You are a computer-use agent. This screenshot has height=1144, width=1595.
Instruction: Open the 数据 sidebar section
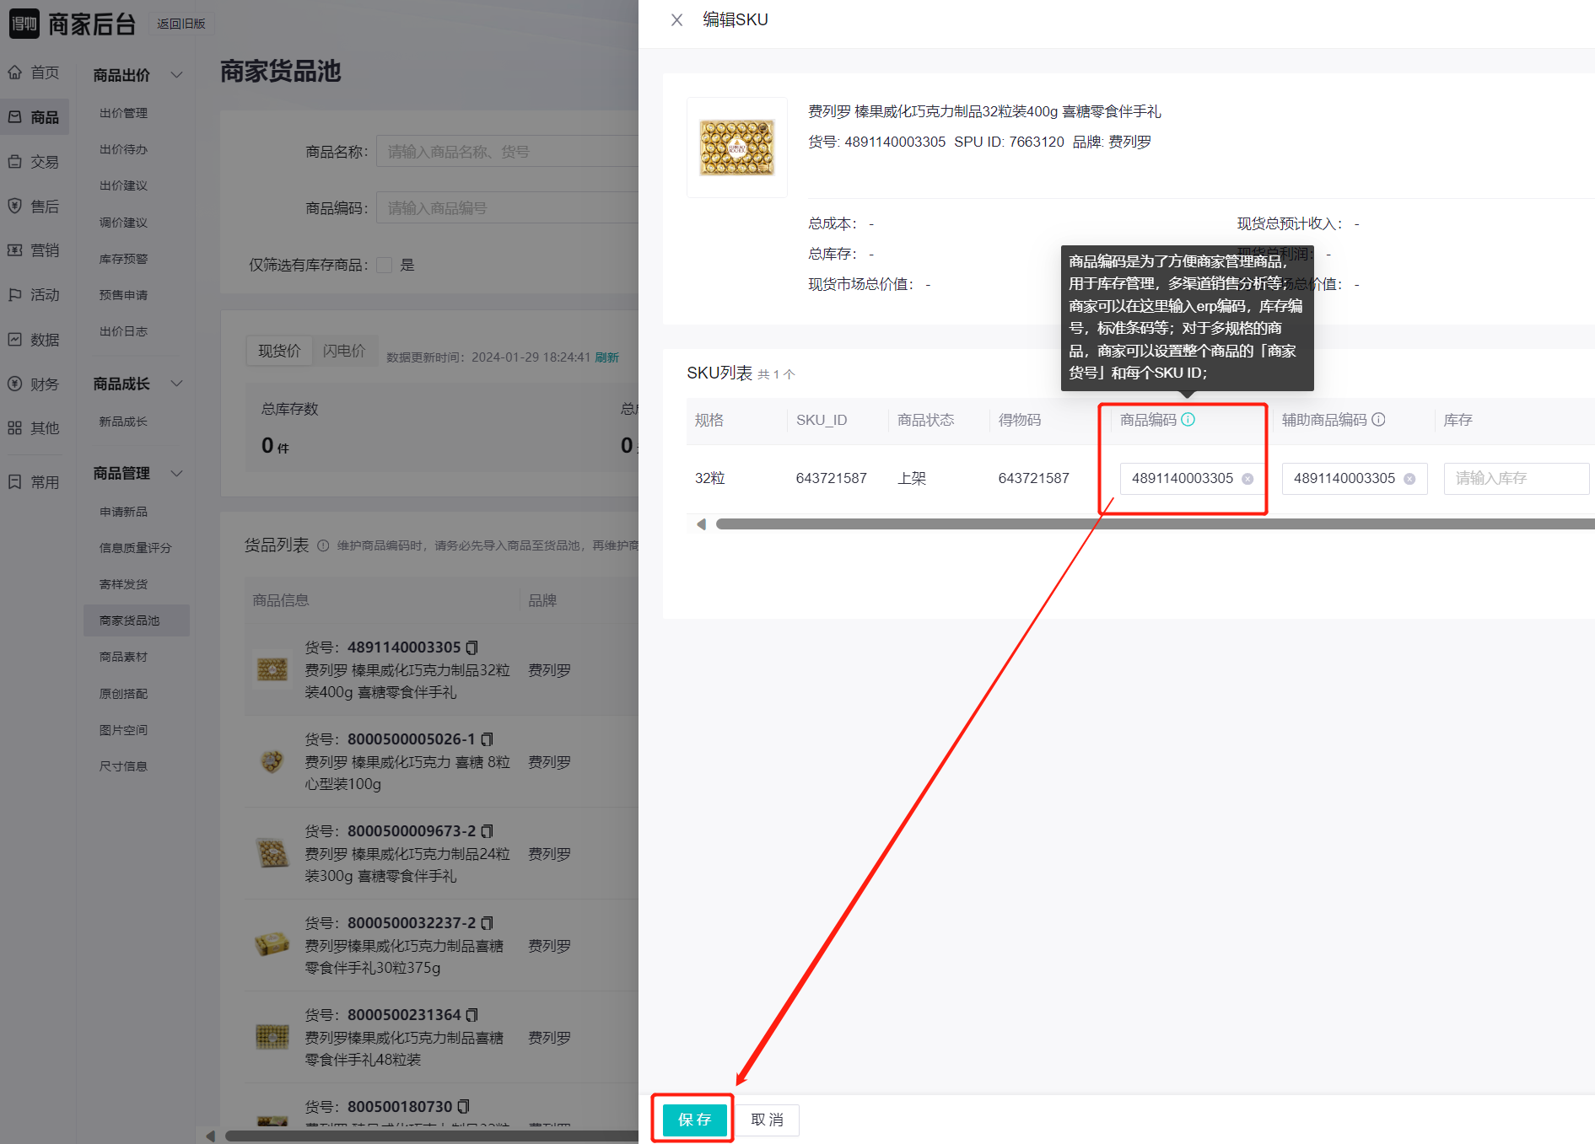(x=35, y=340)
